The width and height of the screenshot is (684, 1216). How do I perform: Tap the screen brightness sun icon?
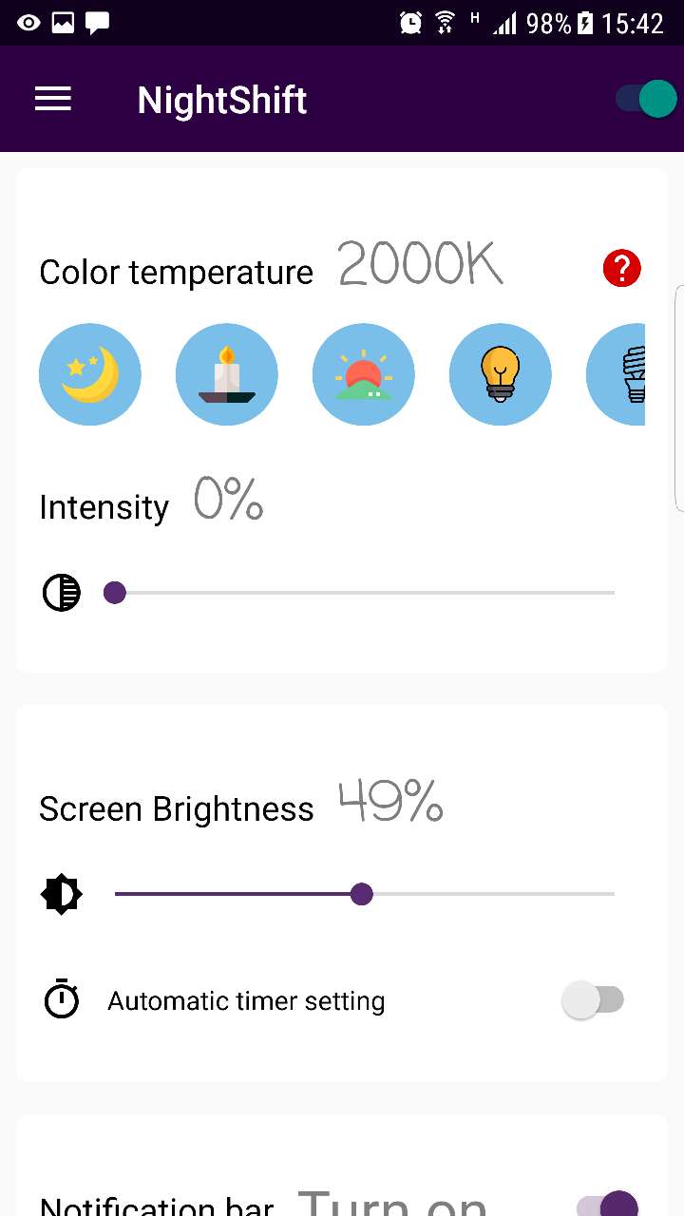pos(62,894)
